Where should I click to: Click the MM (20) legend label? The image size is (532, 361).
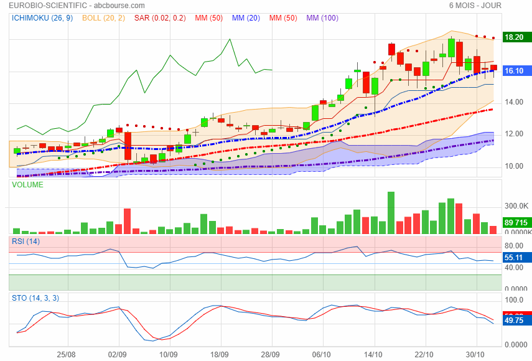(x=246, y=18)
